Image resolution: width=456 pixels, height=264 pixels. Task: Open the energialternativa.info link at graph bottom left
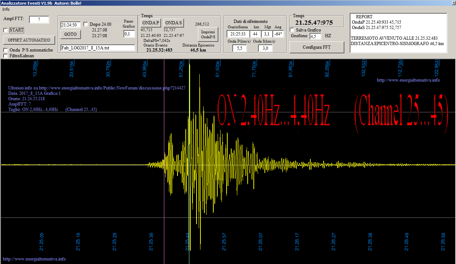(x=34, y=259)
